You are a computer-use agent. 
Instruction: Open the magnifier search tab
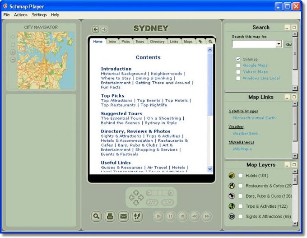[x=210, y=42]
